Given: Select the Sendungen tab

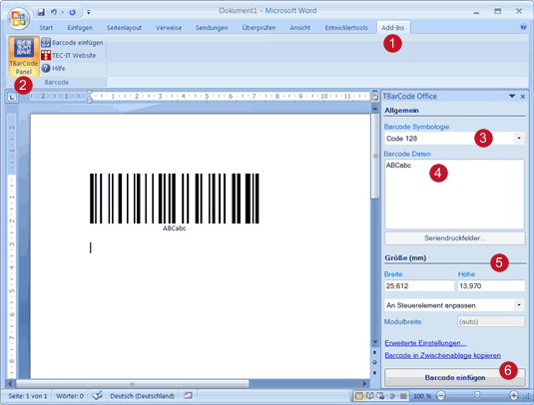Looking at the screenshot, I should 212,28.
